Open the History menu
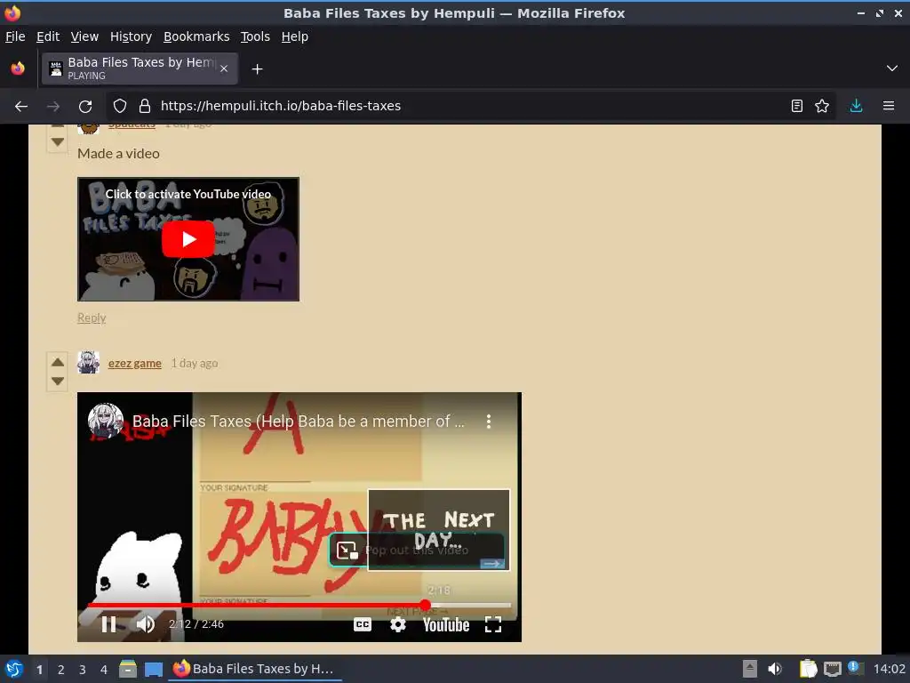This screenshot has height=683, width=910. click(131, 36)
